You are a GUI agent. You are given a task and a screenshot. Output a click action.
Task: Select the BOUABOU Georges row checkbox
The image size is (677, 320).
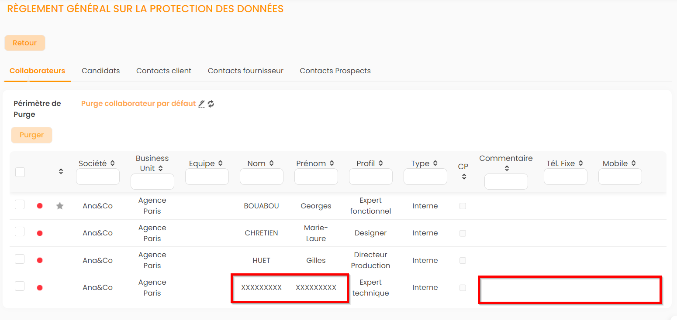pyautogui.click(x=20, y=204)
